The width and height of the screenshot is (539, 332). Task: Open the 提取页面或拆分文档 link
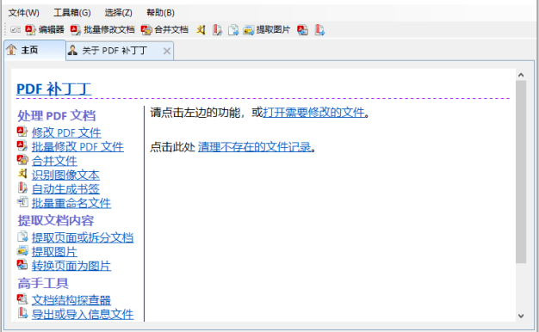83,237
